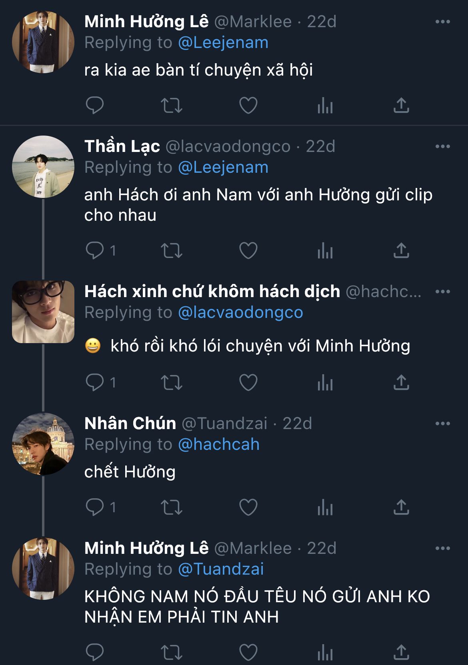Viewport: 468px width, 665px height.
Task: View analytics for Thần Lạc's tweet
Action: pos(325,251)
